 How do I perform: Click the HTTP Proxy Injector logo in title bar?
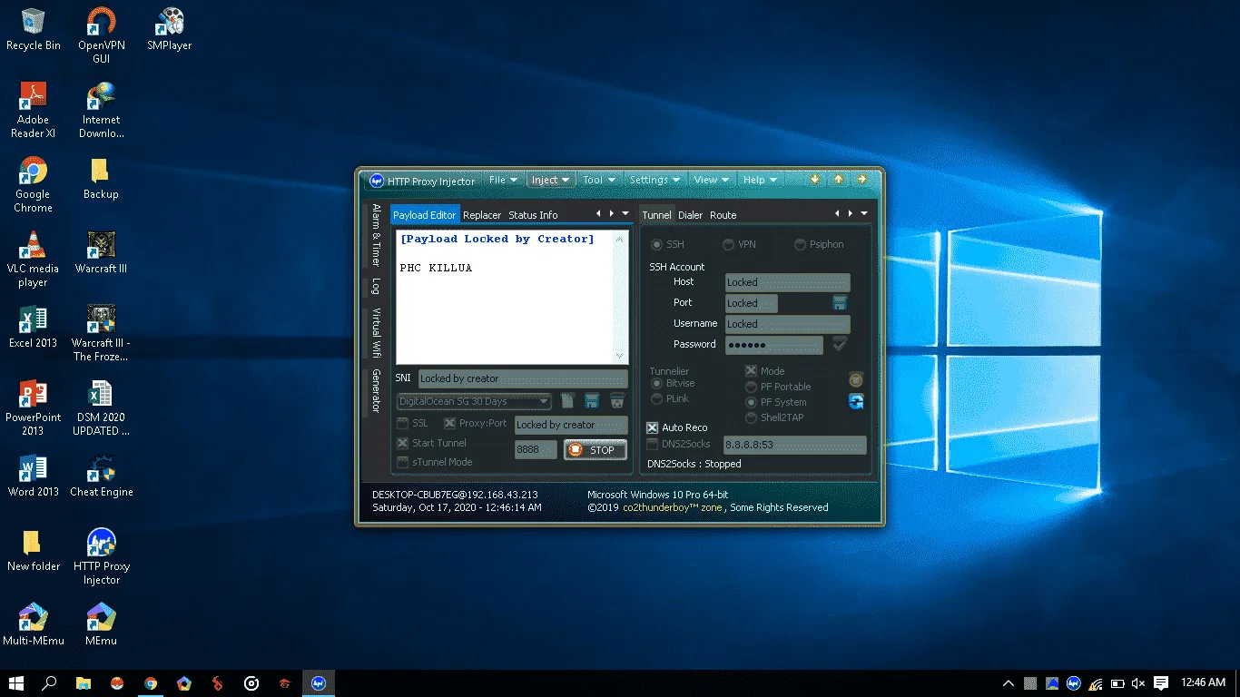click(x=376, y=181)
